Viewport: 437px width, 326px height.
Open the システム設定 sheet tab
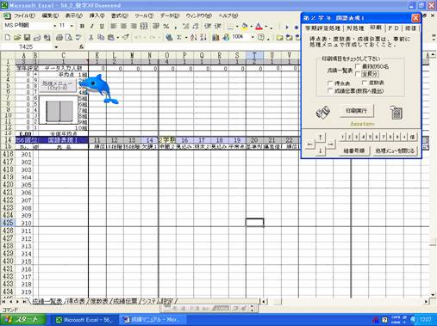[x=158, y=301]
